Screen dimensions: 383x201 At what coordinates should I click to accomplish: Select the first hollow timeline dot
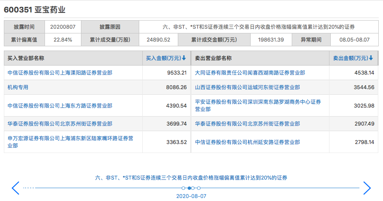183,188
